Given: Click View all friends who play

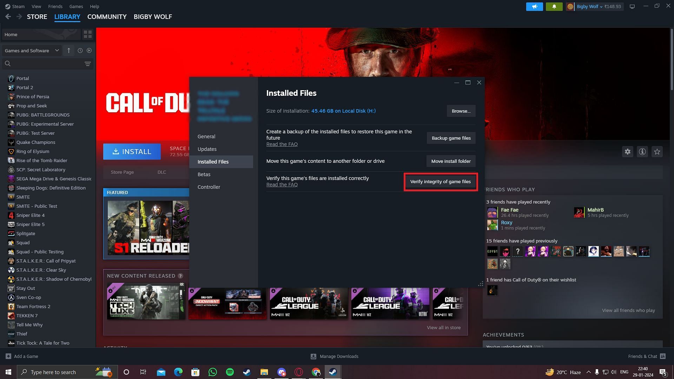Looking at the screenshot, I should click(628, 310).
